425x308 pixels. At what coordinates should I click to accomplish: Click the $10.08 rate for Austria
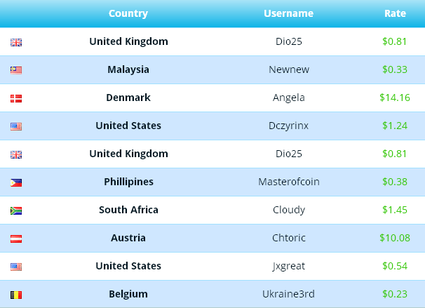(395, 238)
